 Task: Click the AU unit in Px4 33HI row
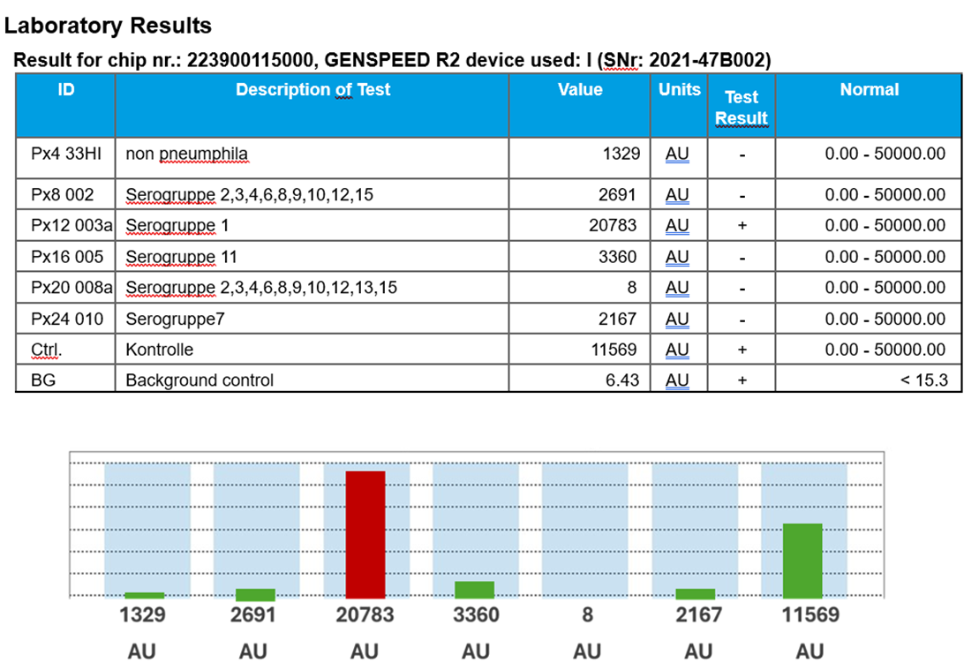coord(677,154)
